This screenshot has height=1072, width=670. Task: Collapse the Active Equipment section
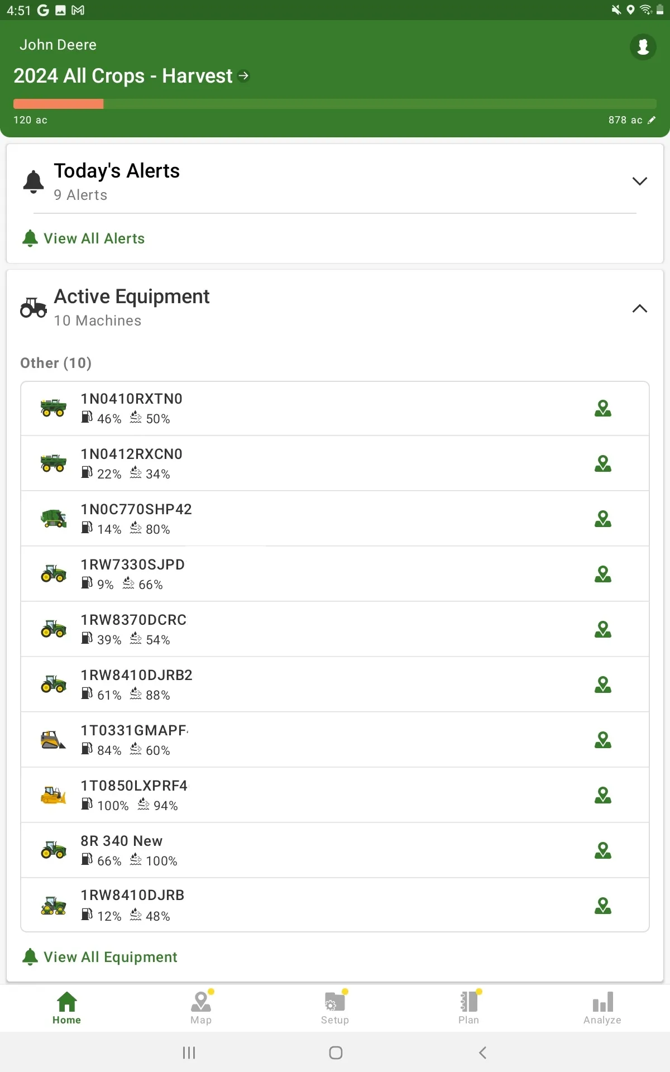pyautogui.click(x=639, y=308)
